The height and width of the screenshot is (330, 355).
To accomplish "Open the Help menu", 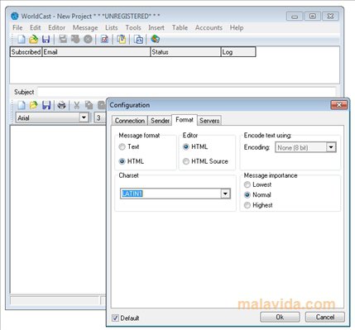I will [237, 28].
